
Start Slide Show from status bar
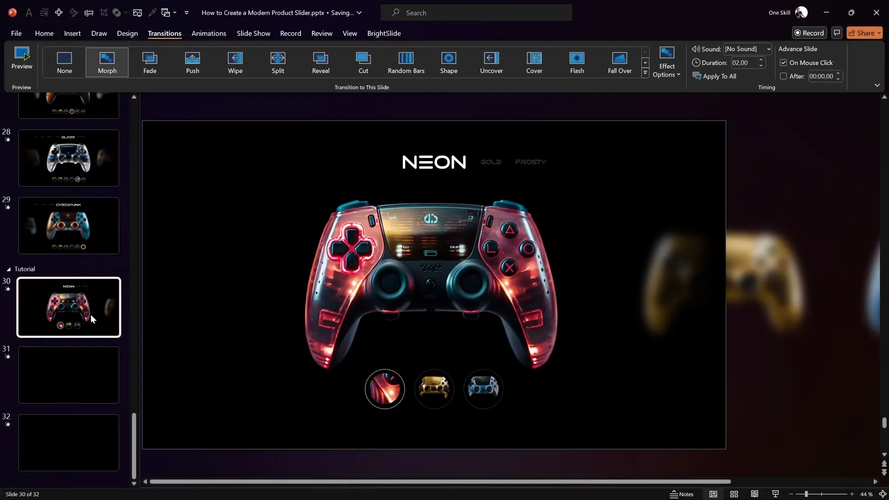pyautogui.click(x=776, y=494)
